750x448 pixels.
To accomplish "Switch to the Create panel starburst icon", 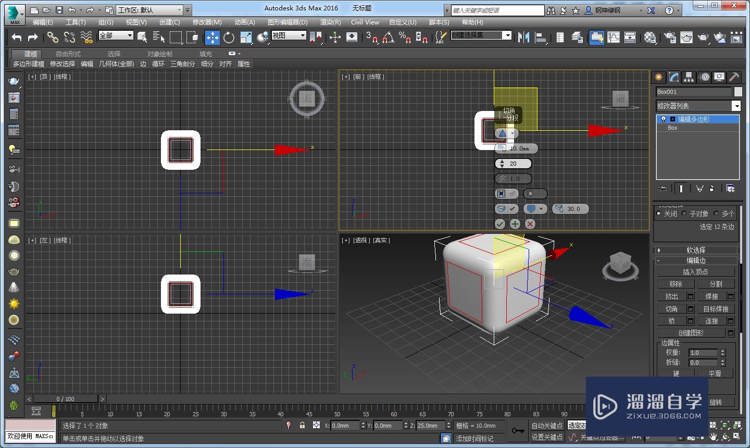I will click(658, 77).
